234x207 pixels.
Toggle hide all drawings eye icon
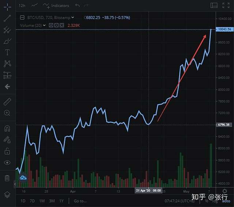[7, 162]
